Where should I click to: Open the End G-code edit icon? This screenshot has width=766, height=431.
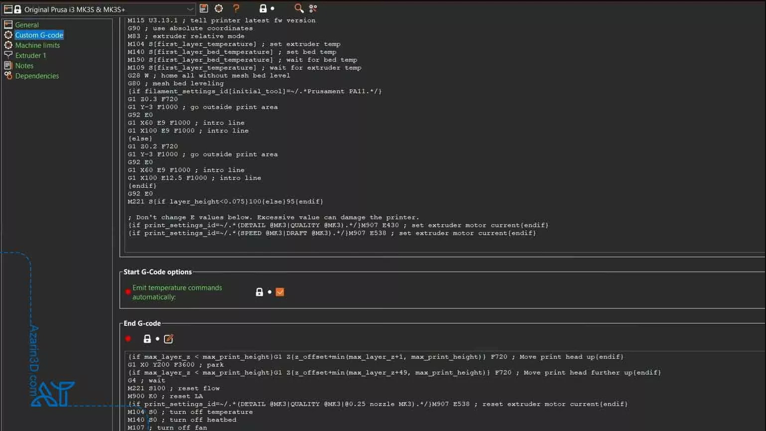(169, 339)
